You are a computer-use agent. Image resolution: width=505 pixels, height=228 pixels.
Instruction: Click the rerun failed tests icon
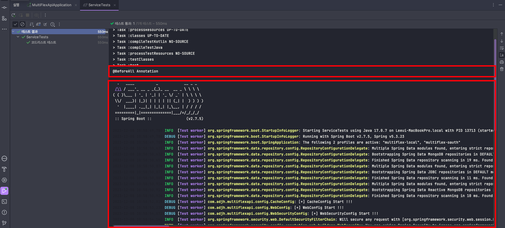pos(21,15)
